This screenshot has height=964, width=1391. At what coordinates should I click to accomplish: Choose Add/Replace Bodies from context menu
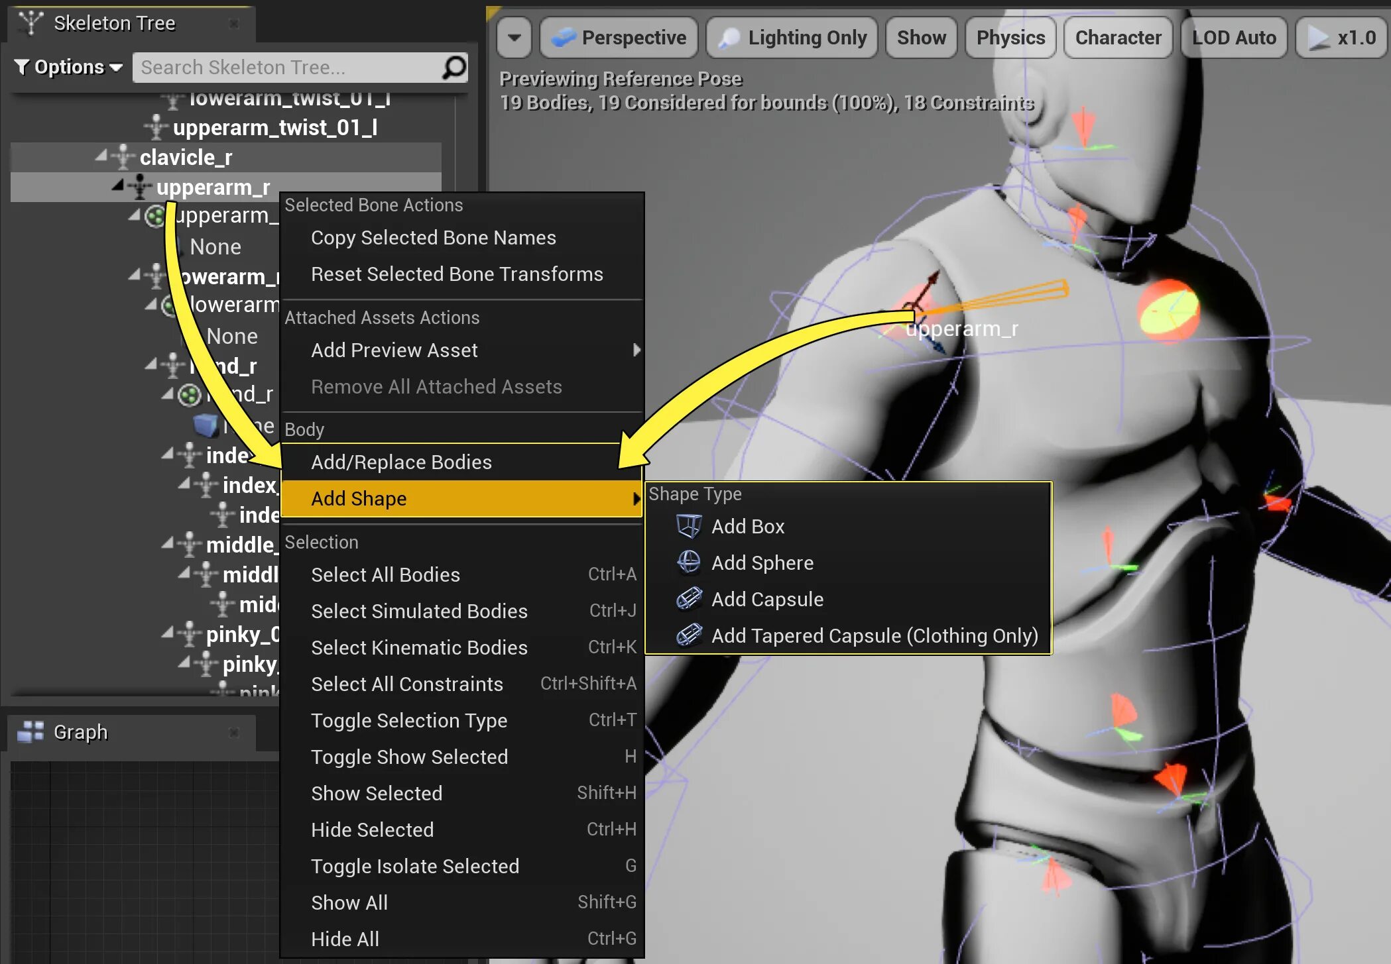[401, 462]
